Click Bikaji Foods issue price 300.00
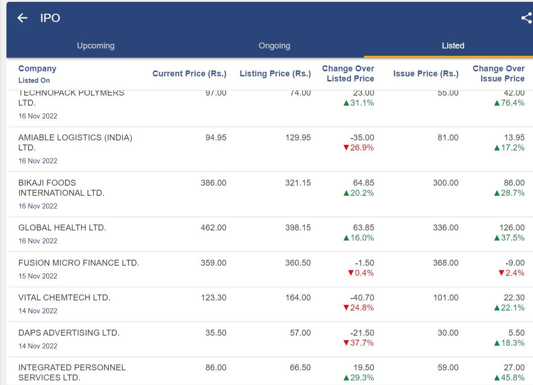The width and height of the screenshot is (533, 385). coord(446,182)
